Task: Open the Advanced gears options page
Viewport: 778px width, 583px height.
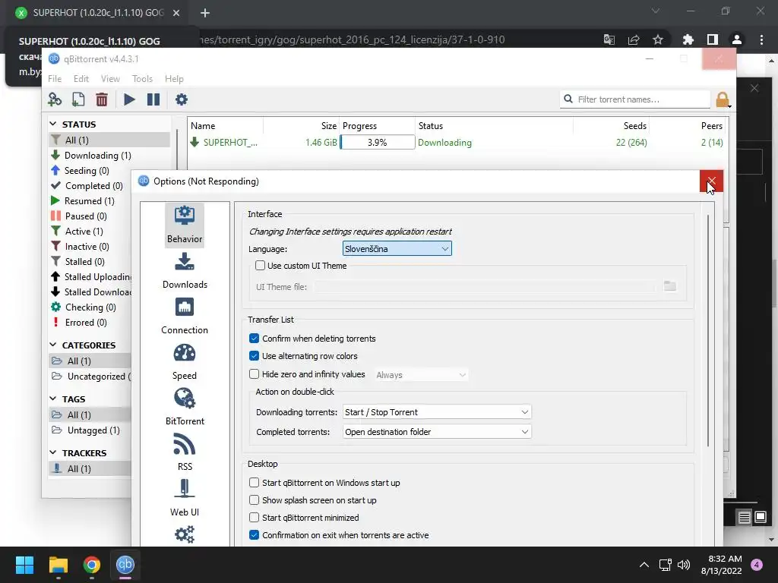Action: point(185,534)
